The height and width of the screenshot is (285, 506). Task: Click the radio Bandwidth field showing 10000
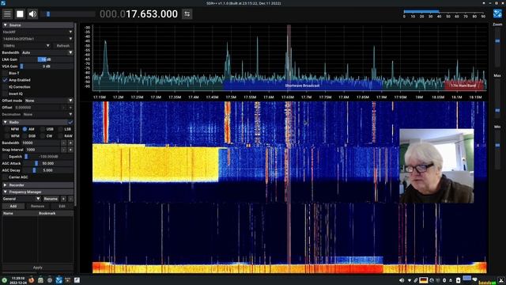point(40,142)
